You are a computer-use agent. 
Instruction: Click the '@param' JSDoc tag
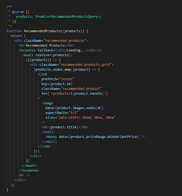click(x=18, y=12)
